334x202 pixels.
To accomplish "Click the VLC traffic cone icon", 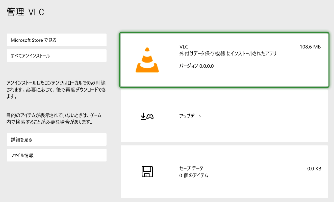I will pos(147,60).
